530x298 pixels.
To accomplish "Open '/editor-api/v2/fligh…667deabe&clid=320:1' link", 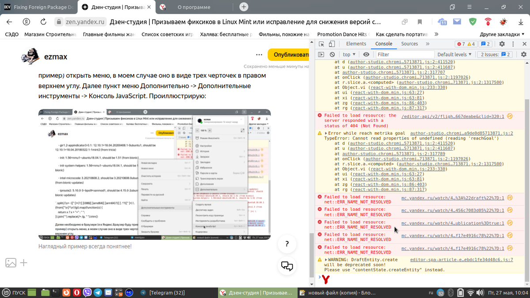I will pos(453,117).
